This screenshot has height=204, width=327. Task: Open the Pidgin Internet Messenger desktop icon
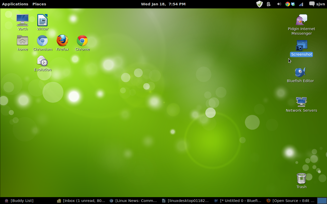(301, 20)
